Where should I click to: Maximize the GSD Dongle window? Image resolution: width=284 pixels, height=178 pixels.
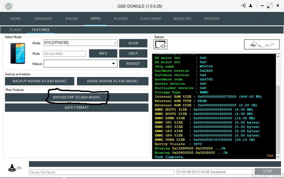click(270, 6)
